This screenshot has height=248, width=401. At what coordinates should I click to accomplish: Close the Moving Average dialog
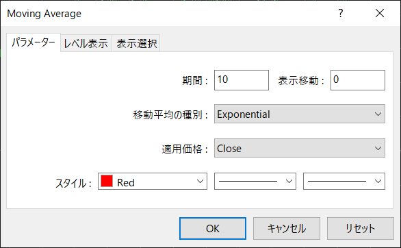point(380,13)
